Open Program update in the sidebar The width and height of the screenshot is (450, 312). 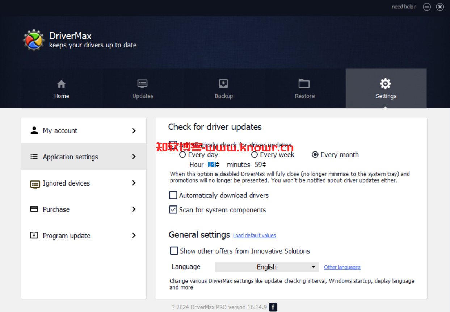pyautogui.click(x=84, y=236)
